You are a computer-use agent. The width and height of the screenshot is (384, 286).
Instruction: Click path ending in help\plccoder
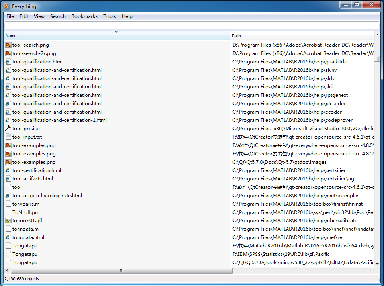pos(289,104)
